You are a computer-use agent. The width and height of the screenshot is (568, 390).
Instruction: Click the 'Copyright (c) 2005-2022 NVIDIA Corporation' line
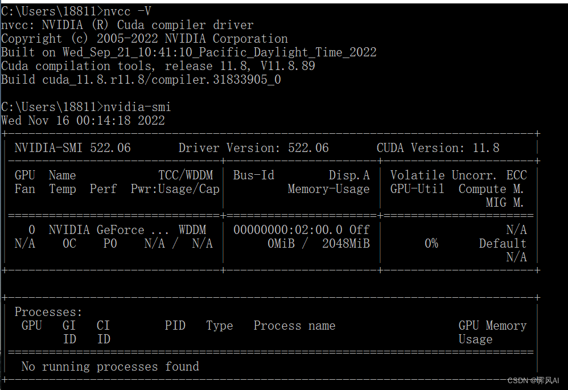pos(145,38)
